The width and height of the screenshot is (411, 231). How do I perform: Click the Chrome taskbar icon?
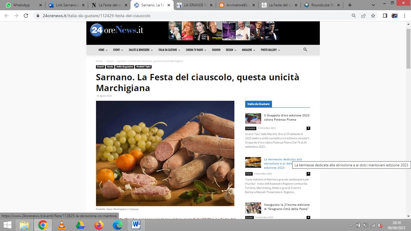click(x=43, y=225)
